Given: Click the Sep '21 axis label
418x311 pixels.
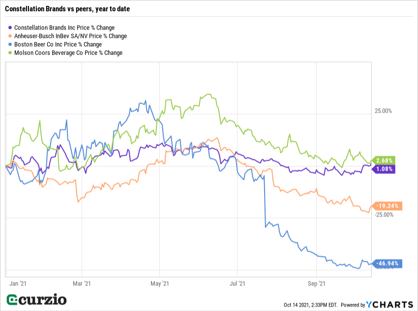Looking at the screenshot, I should pyautogui.click(x=316, y=283).
